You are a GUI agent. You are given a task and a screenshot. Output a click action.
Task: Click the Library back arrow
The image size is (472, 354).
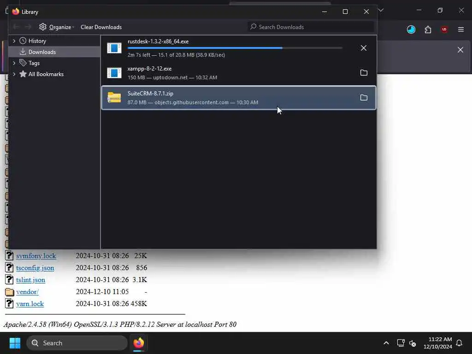point(16,27)
